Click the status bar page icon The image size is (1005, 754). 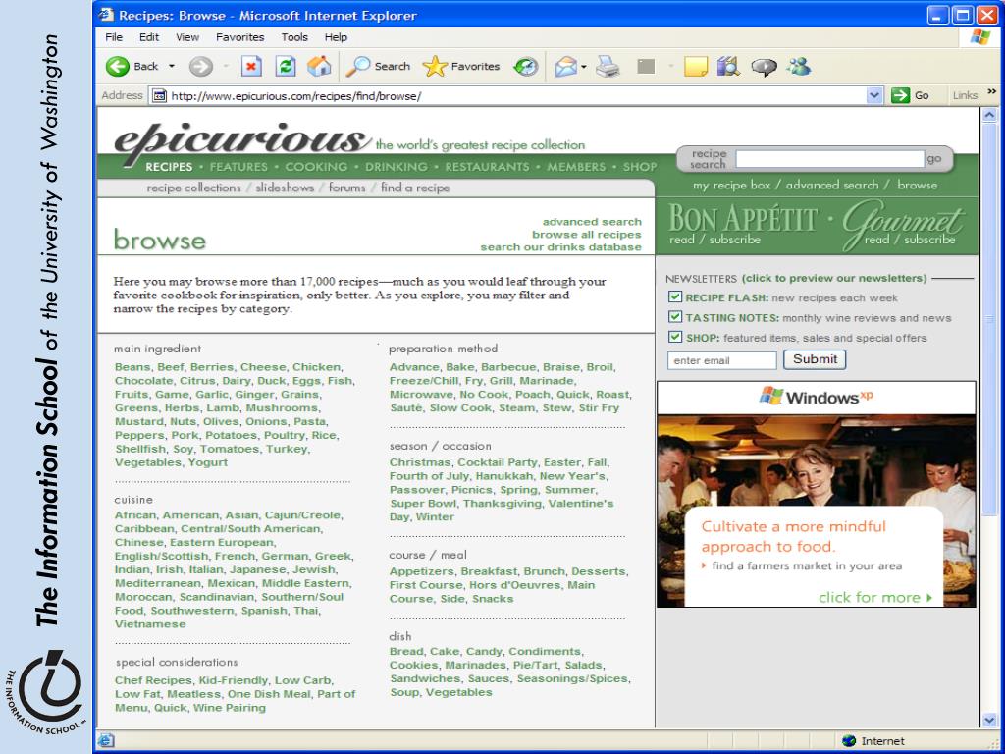106,740
